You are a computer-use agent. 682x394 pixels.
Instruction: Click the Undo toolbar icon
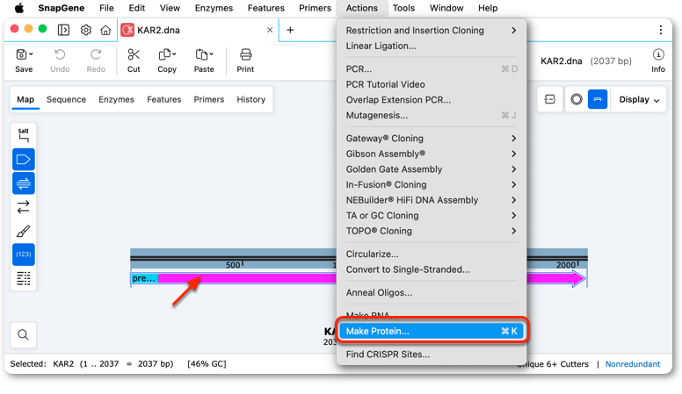point(60,54)
